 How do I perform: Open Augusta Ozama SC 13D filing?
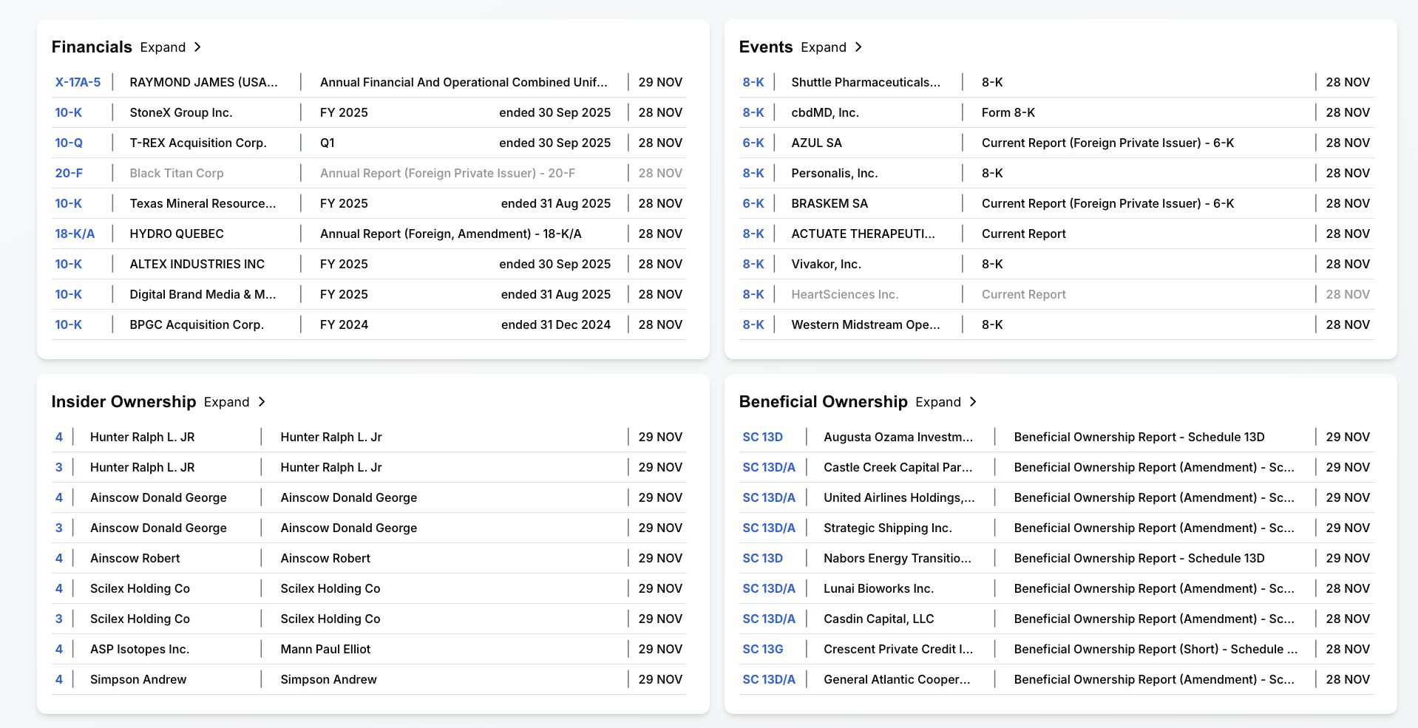coord(762,437)
